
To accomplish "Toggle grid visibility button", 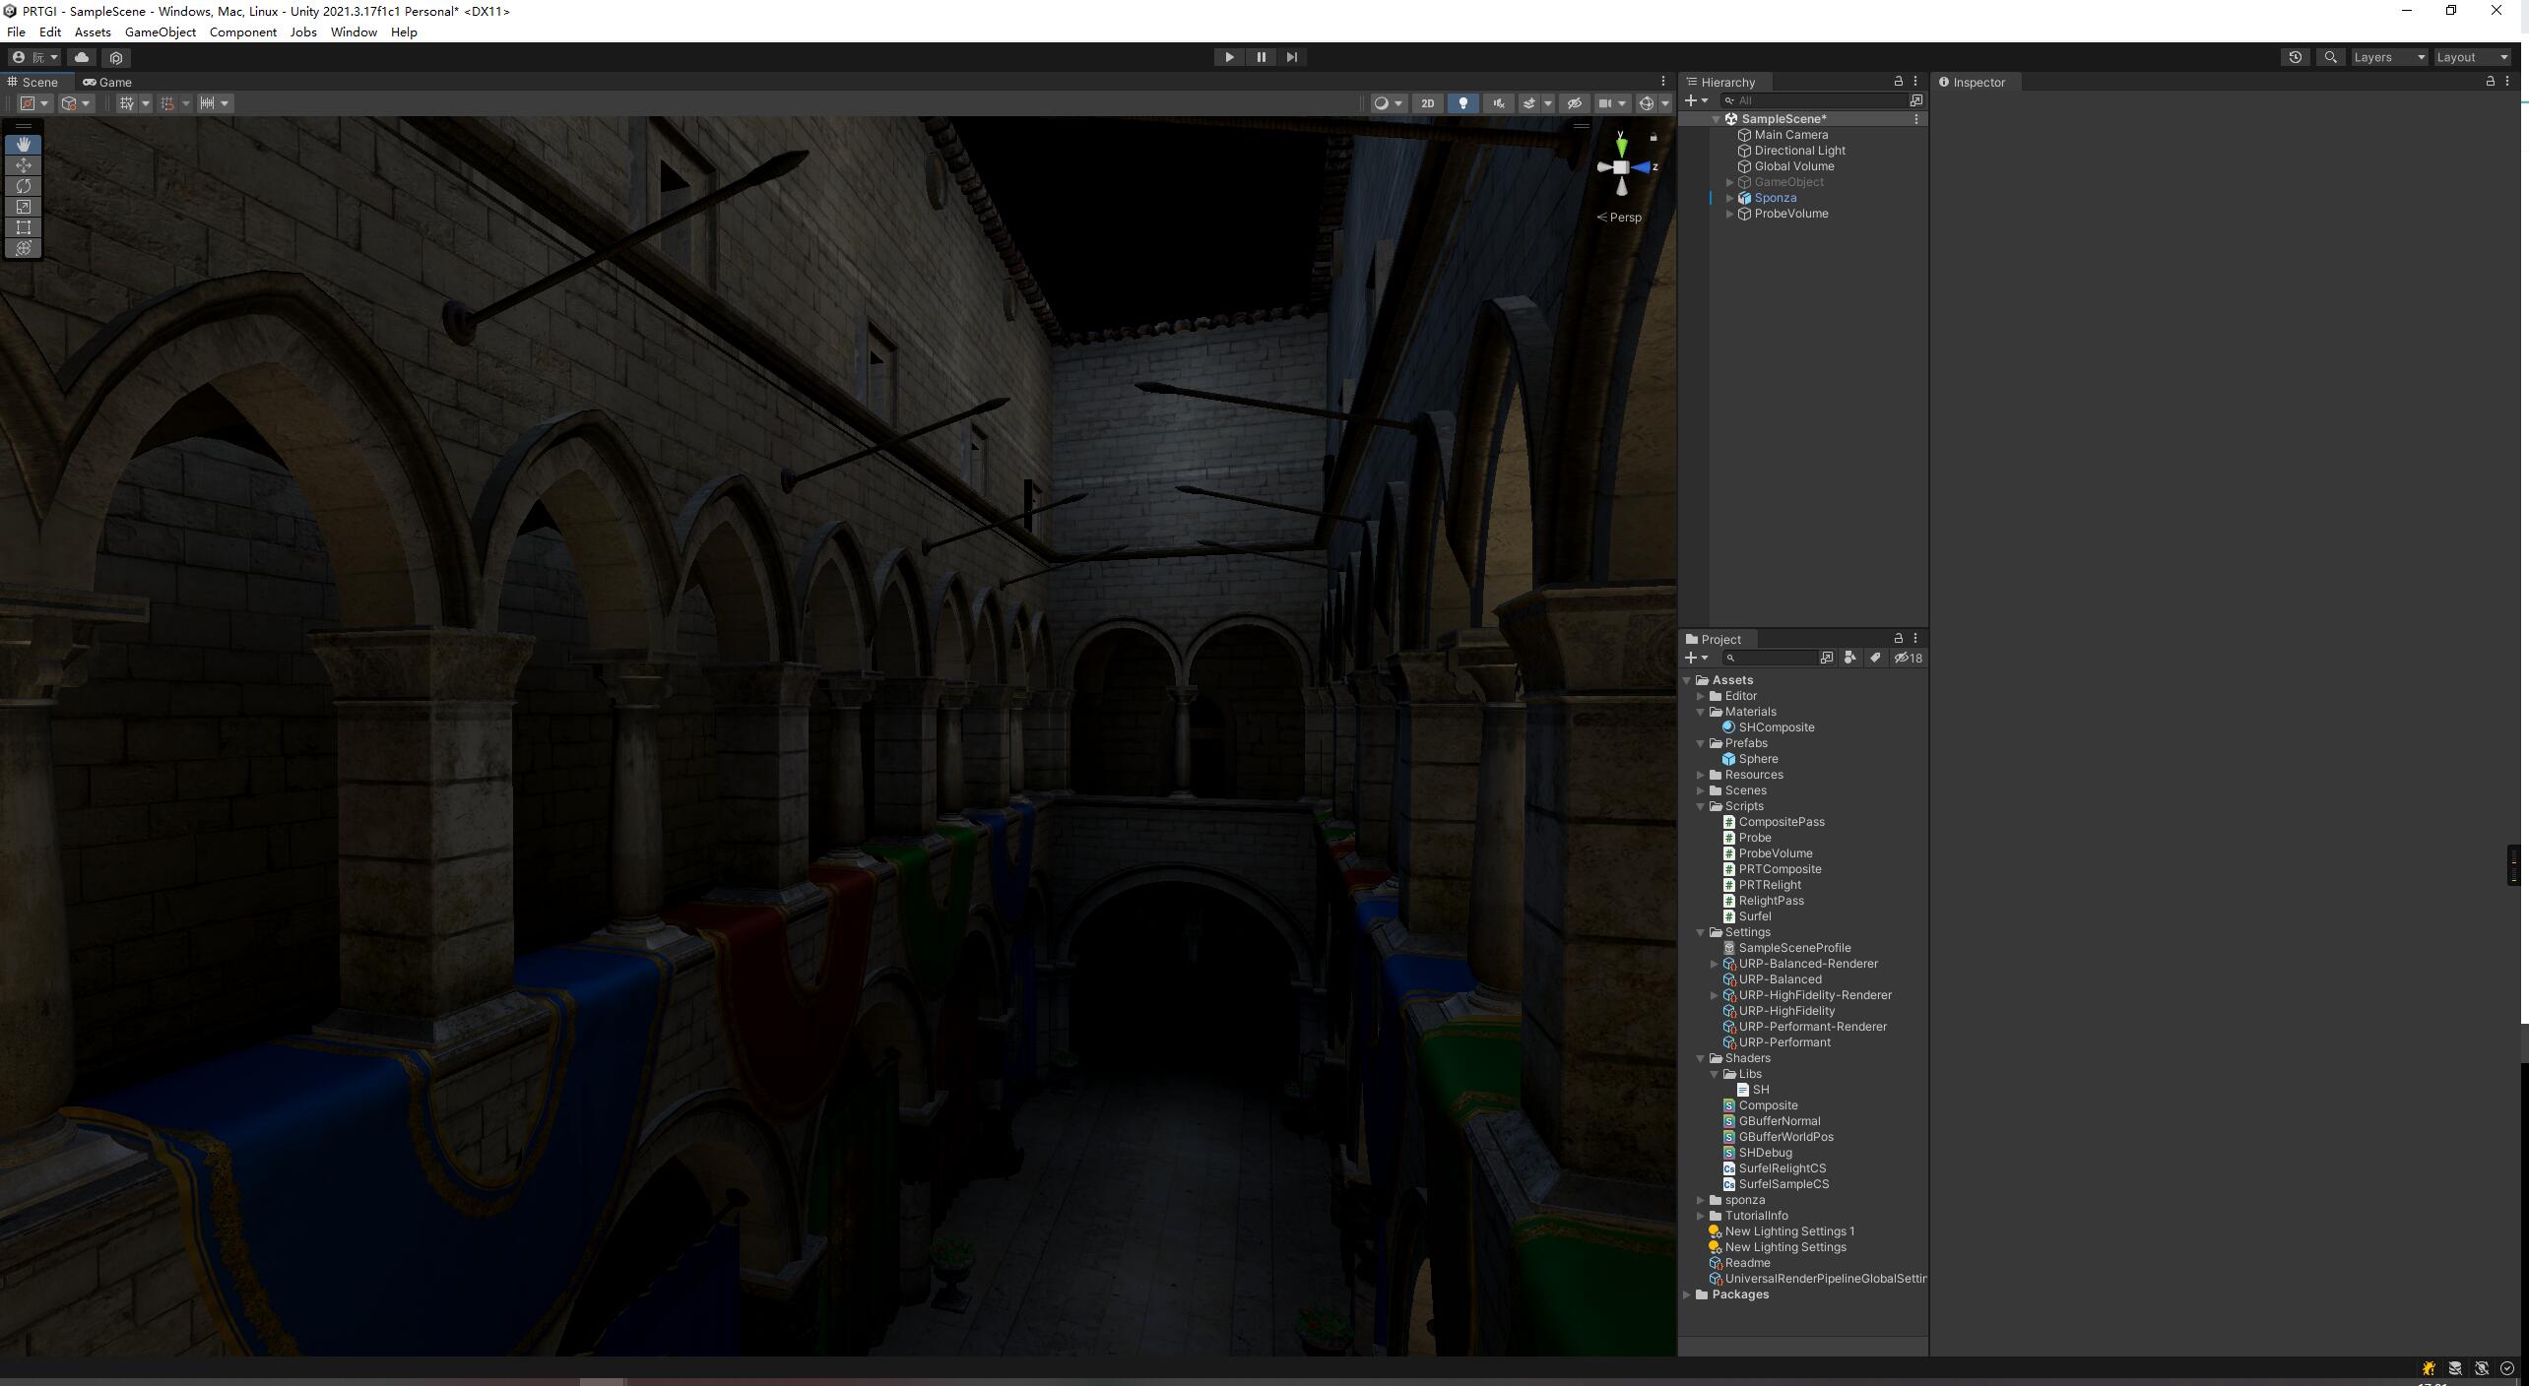I will pos(125,103).
